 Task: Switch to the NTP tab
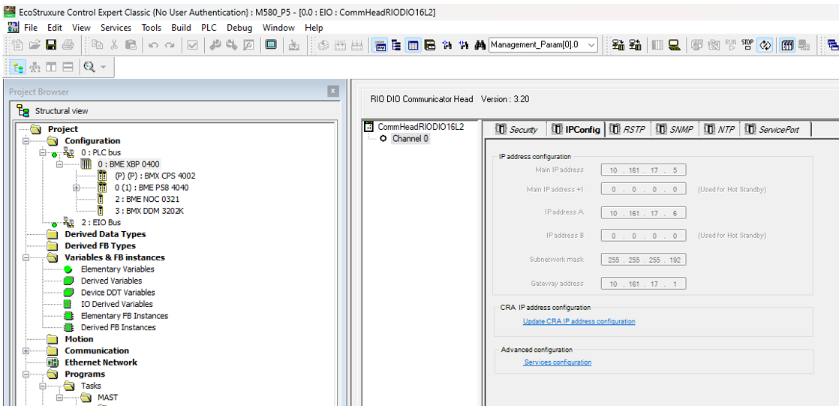pyautogui.click(x=719, y=129)
